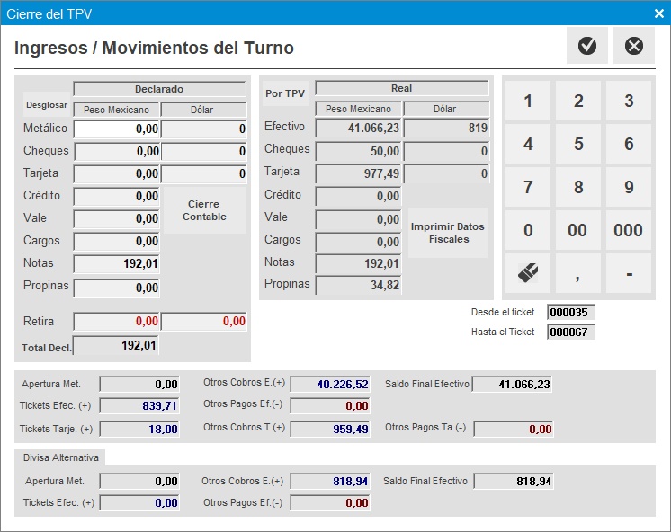Click the Desde el ticket field
The height and width of the screenshot is (532, 671).
click(570, 313)
